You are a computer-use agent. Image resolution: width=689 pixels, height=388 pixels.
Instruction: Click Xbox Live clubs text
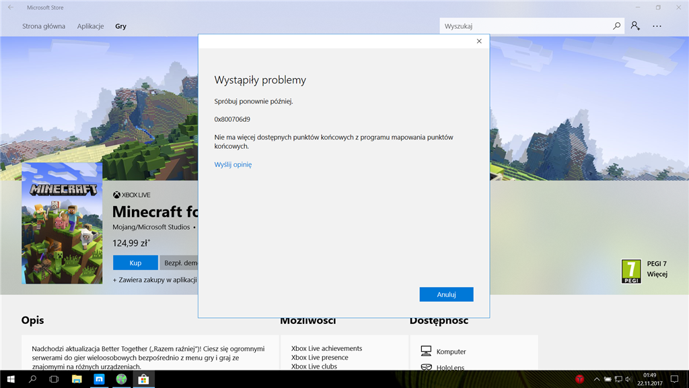click(314, 366)
